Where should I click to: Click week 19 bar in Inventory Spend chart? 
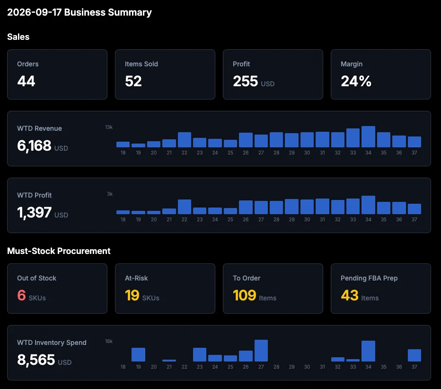[x=138, y=354]
